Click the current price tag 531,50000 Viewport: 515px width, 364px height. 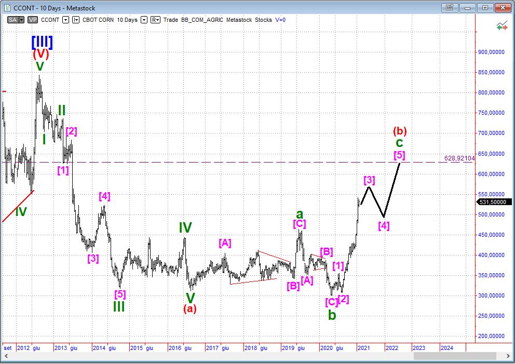pyautogui.click(x=493, y=202)
